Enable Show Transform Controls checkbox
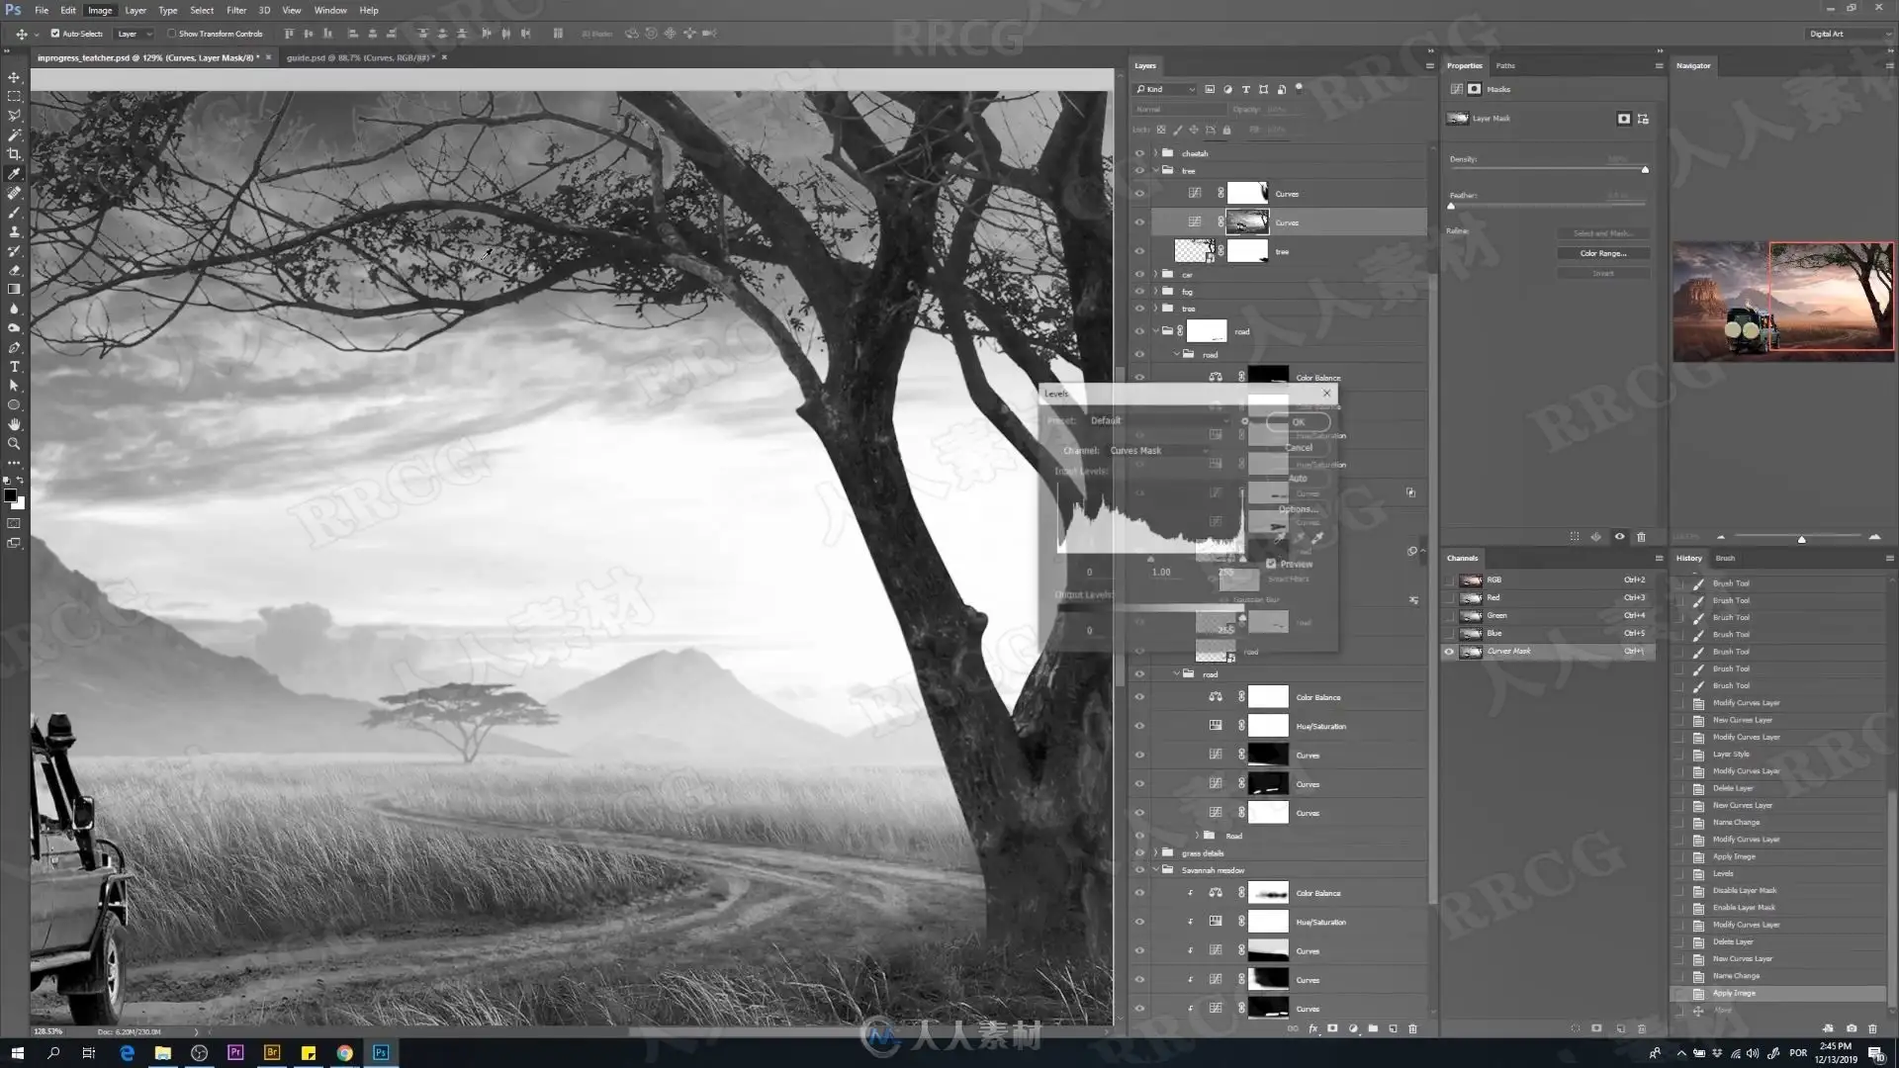The image size is (1899, 1068). pos(171,34)
